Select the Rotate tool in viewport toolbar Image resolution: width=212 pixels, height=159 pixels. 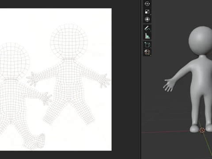[147, 4]
